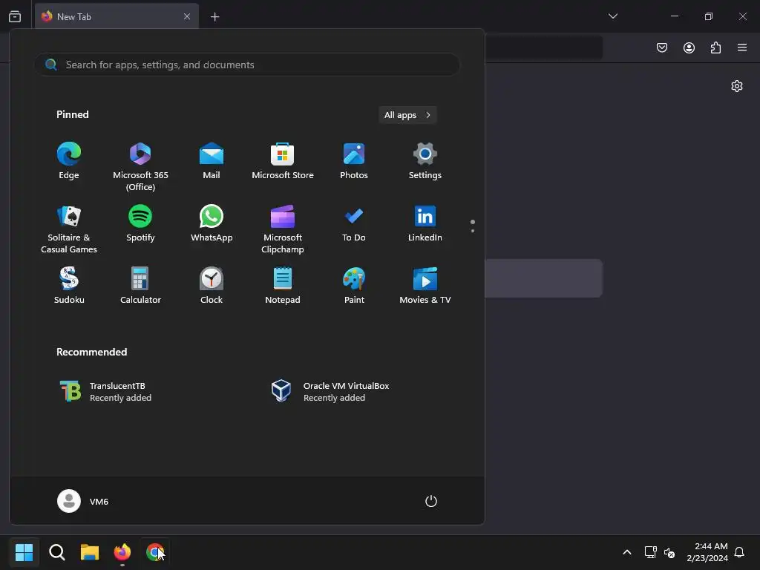Click the Start menu search field
Image resolution: width=760 pixels, height=570 pixels.
point(247,65)
